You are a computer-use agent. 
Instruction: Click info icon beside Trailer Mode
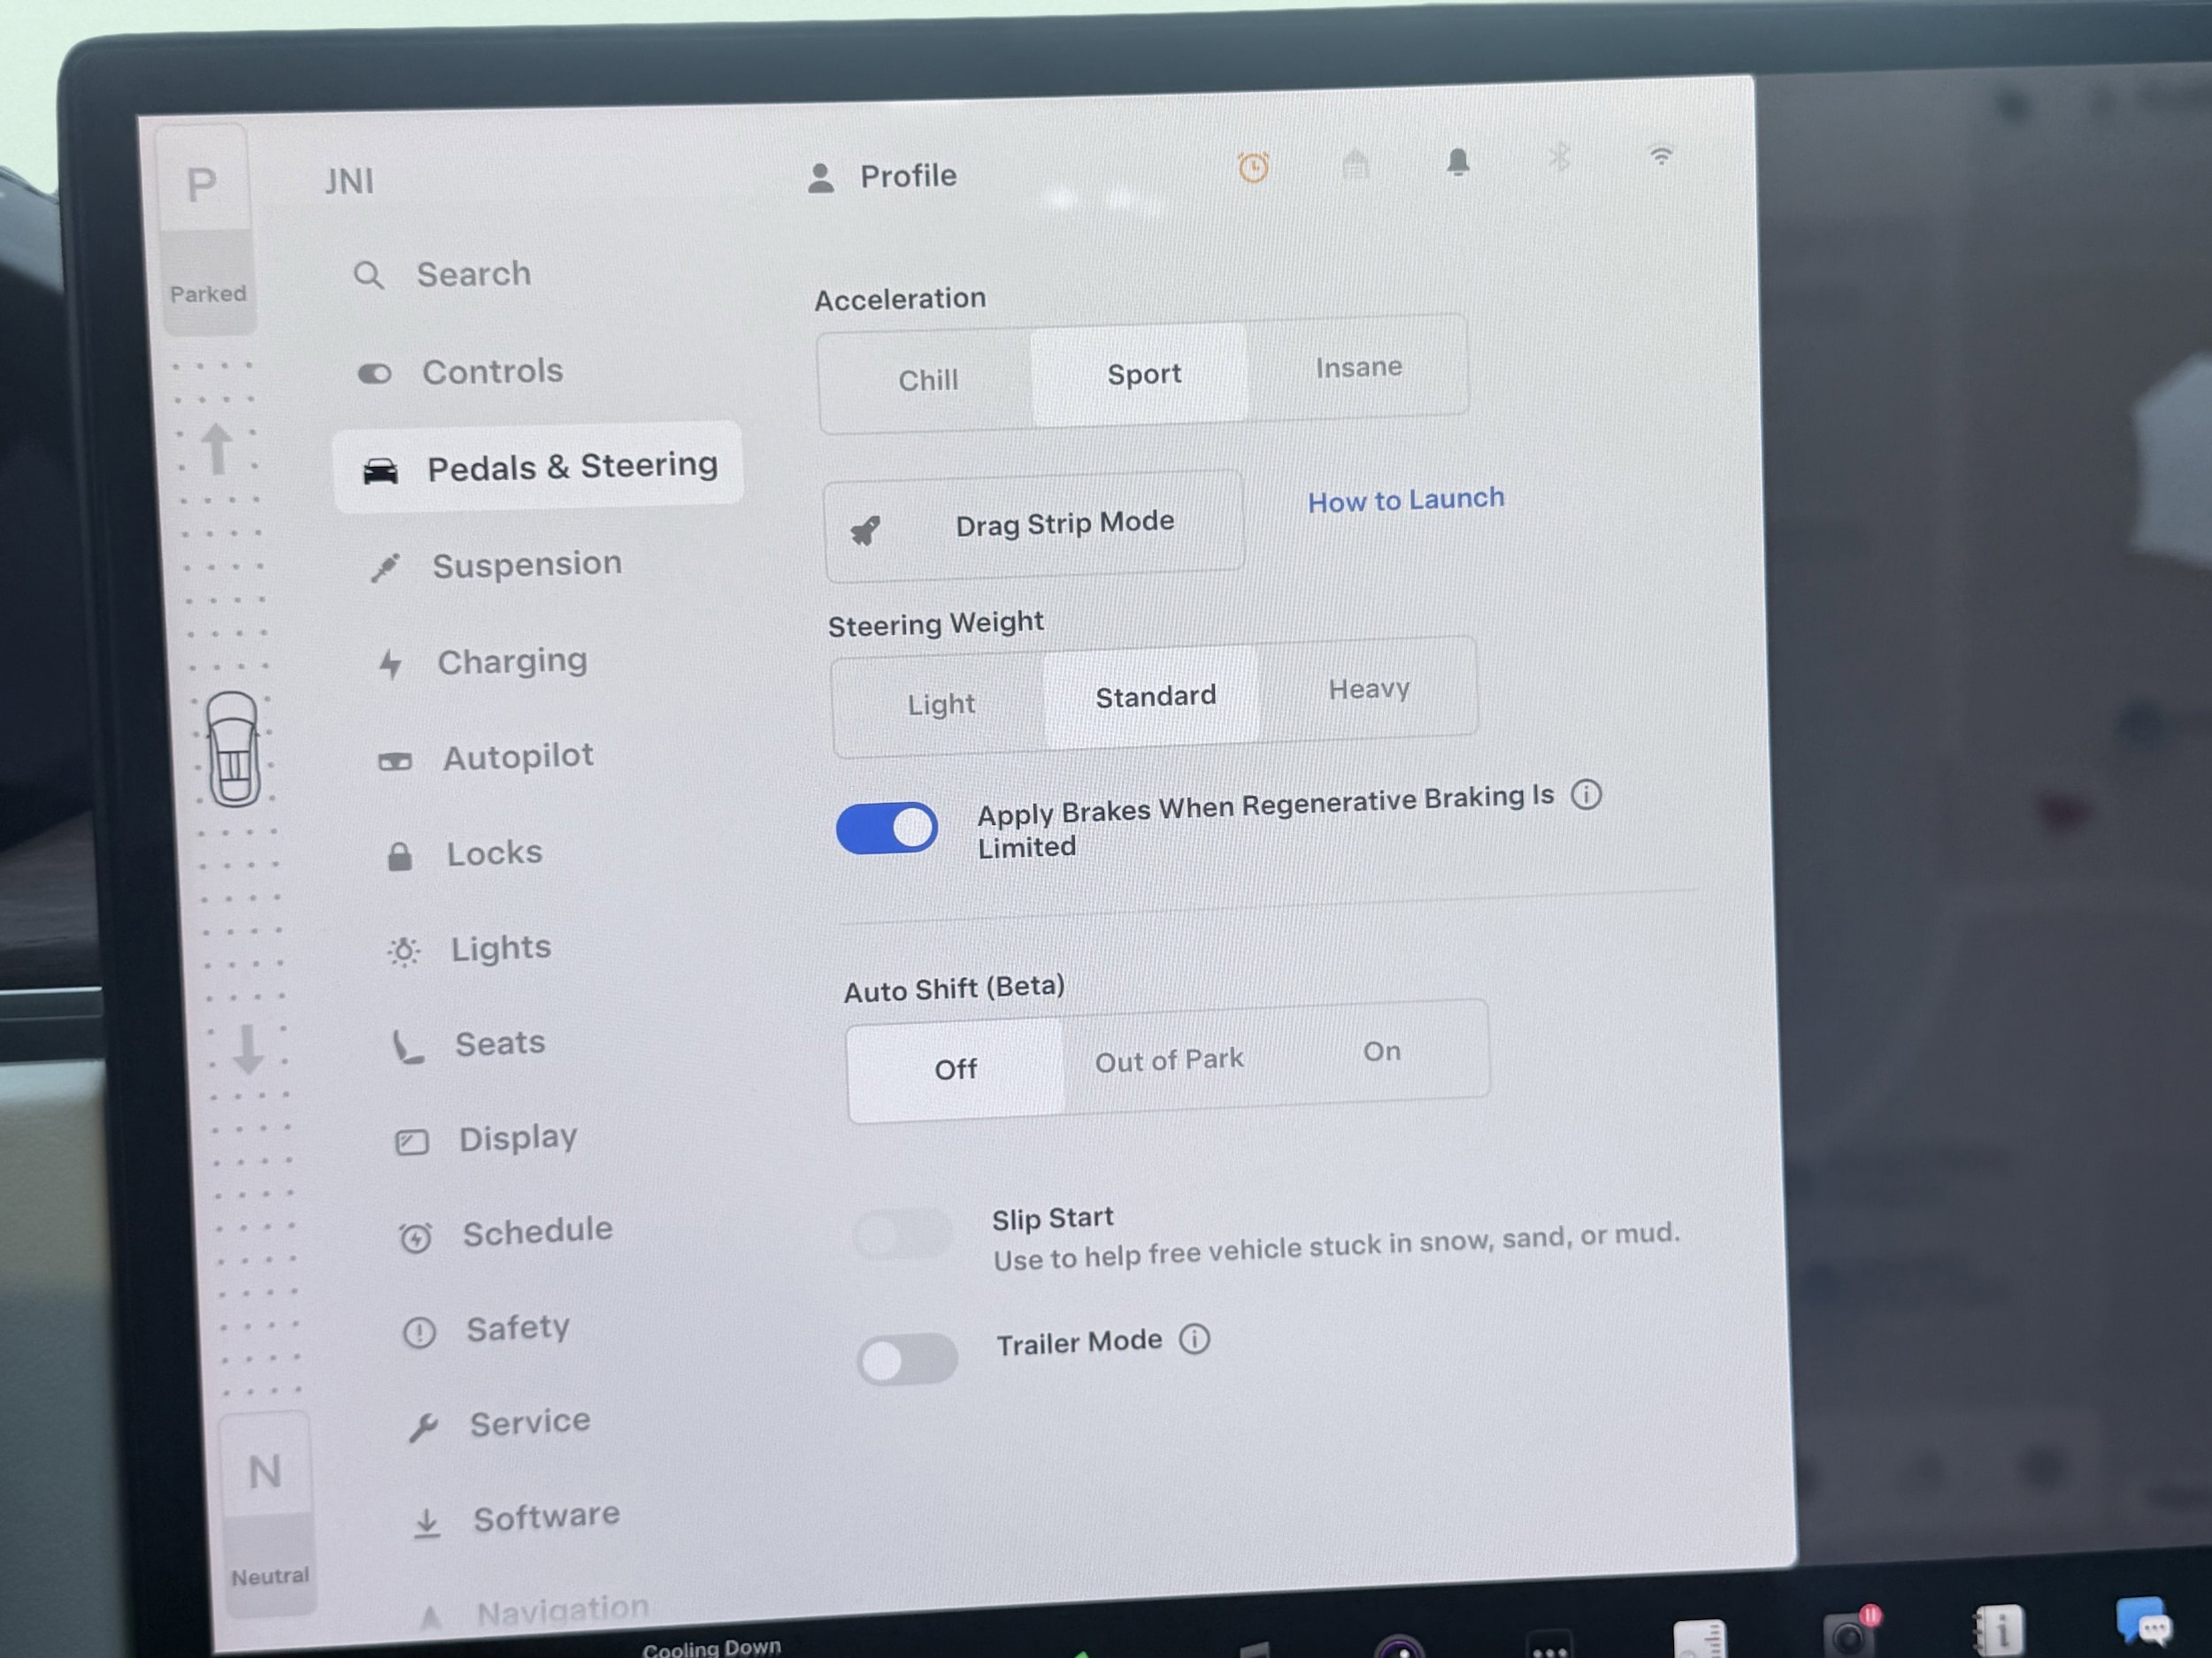pos(1194,1338)
